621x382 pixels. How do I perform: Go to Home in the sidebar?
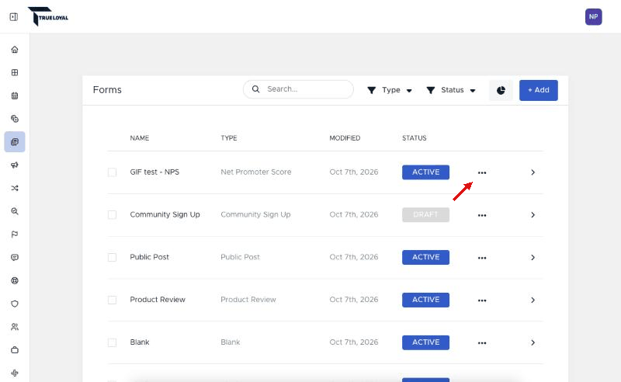click(x=15, y=50)
